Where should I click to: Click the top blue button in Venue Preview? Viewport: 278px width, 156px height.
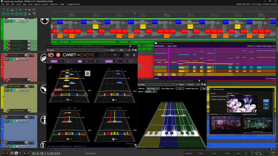tap(266, 101)
